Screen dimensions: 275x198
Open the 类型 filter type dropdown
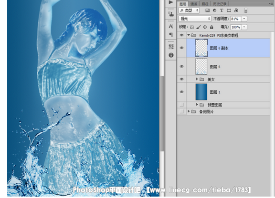[189, 10]
